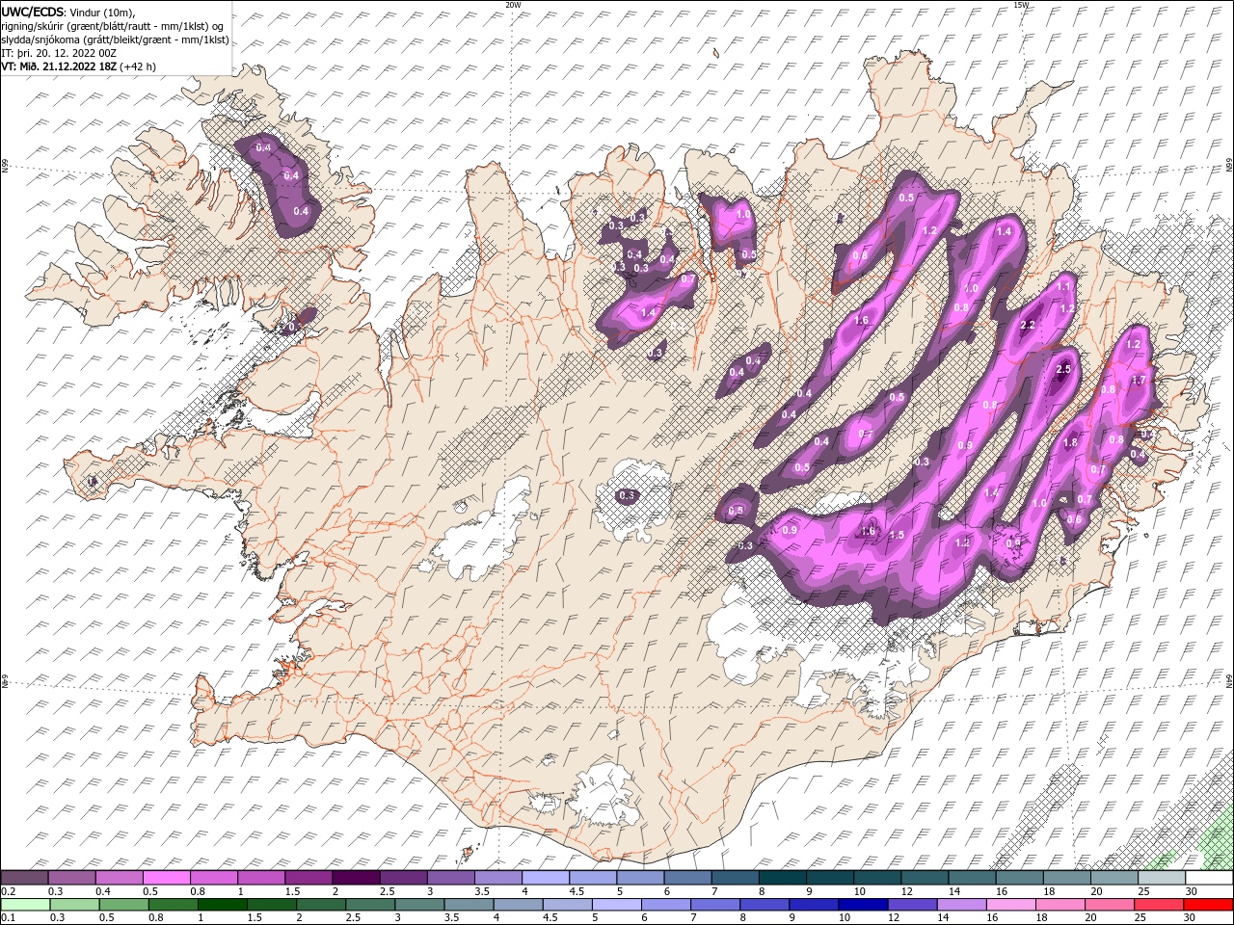Click the top-row legend swatch for 10–12

[876, 878]
